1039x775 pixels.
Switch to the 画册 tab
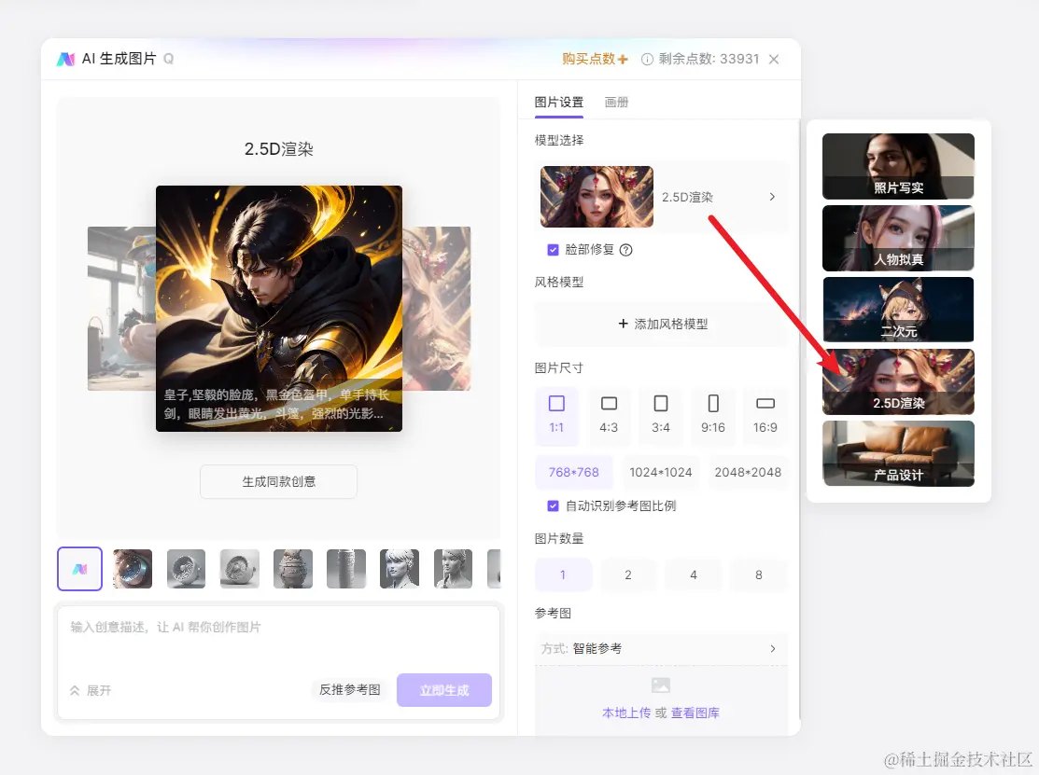coord(616,102)
